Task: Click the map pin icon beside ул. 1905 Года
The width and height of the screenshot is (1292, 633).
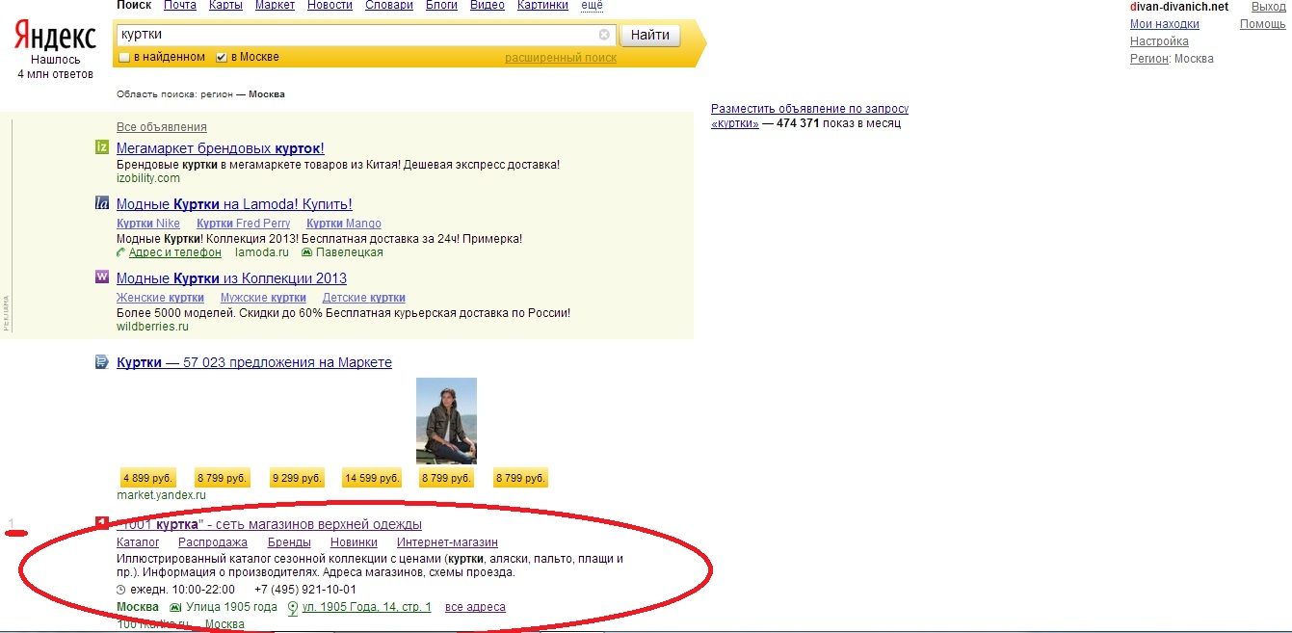Action: 294,607
